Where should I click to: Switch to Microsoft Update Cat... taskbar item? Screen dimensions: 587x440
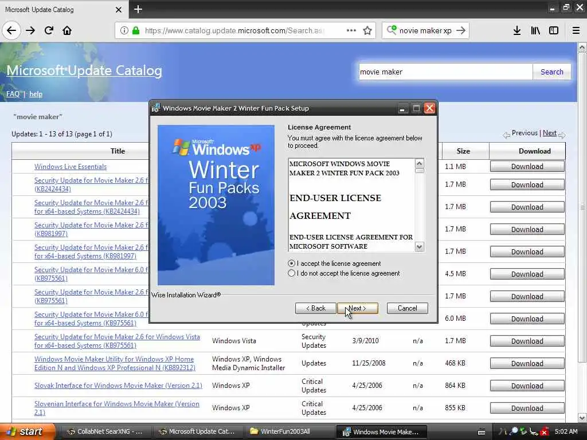tap(197, 431)
